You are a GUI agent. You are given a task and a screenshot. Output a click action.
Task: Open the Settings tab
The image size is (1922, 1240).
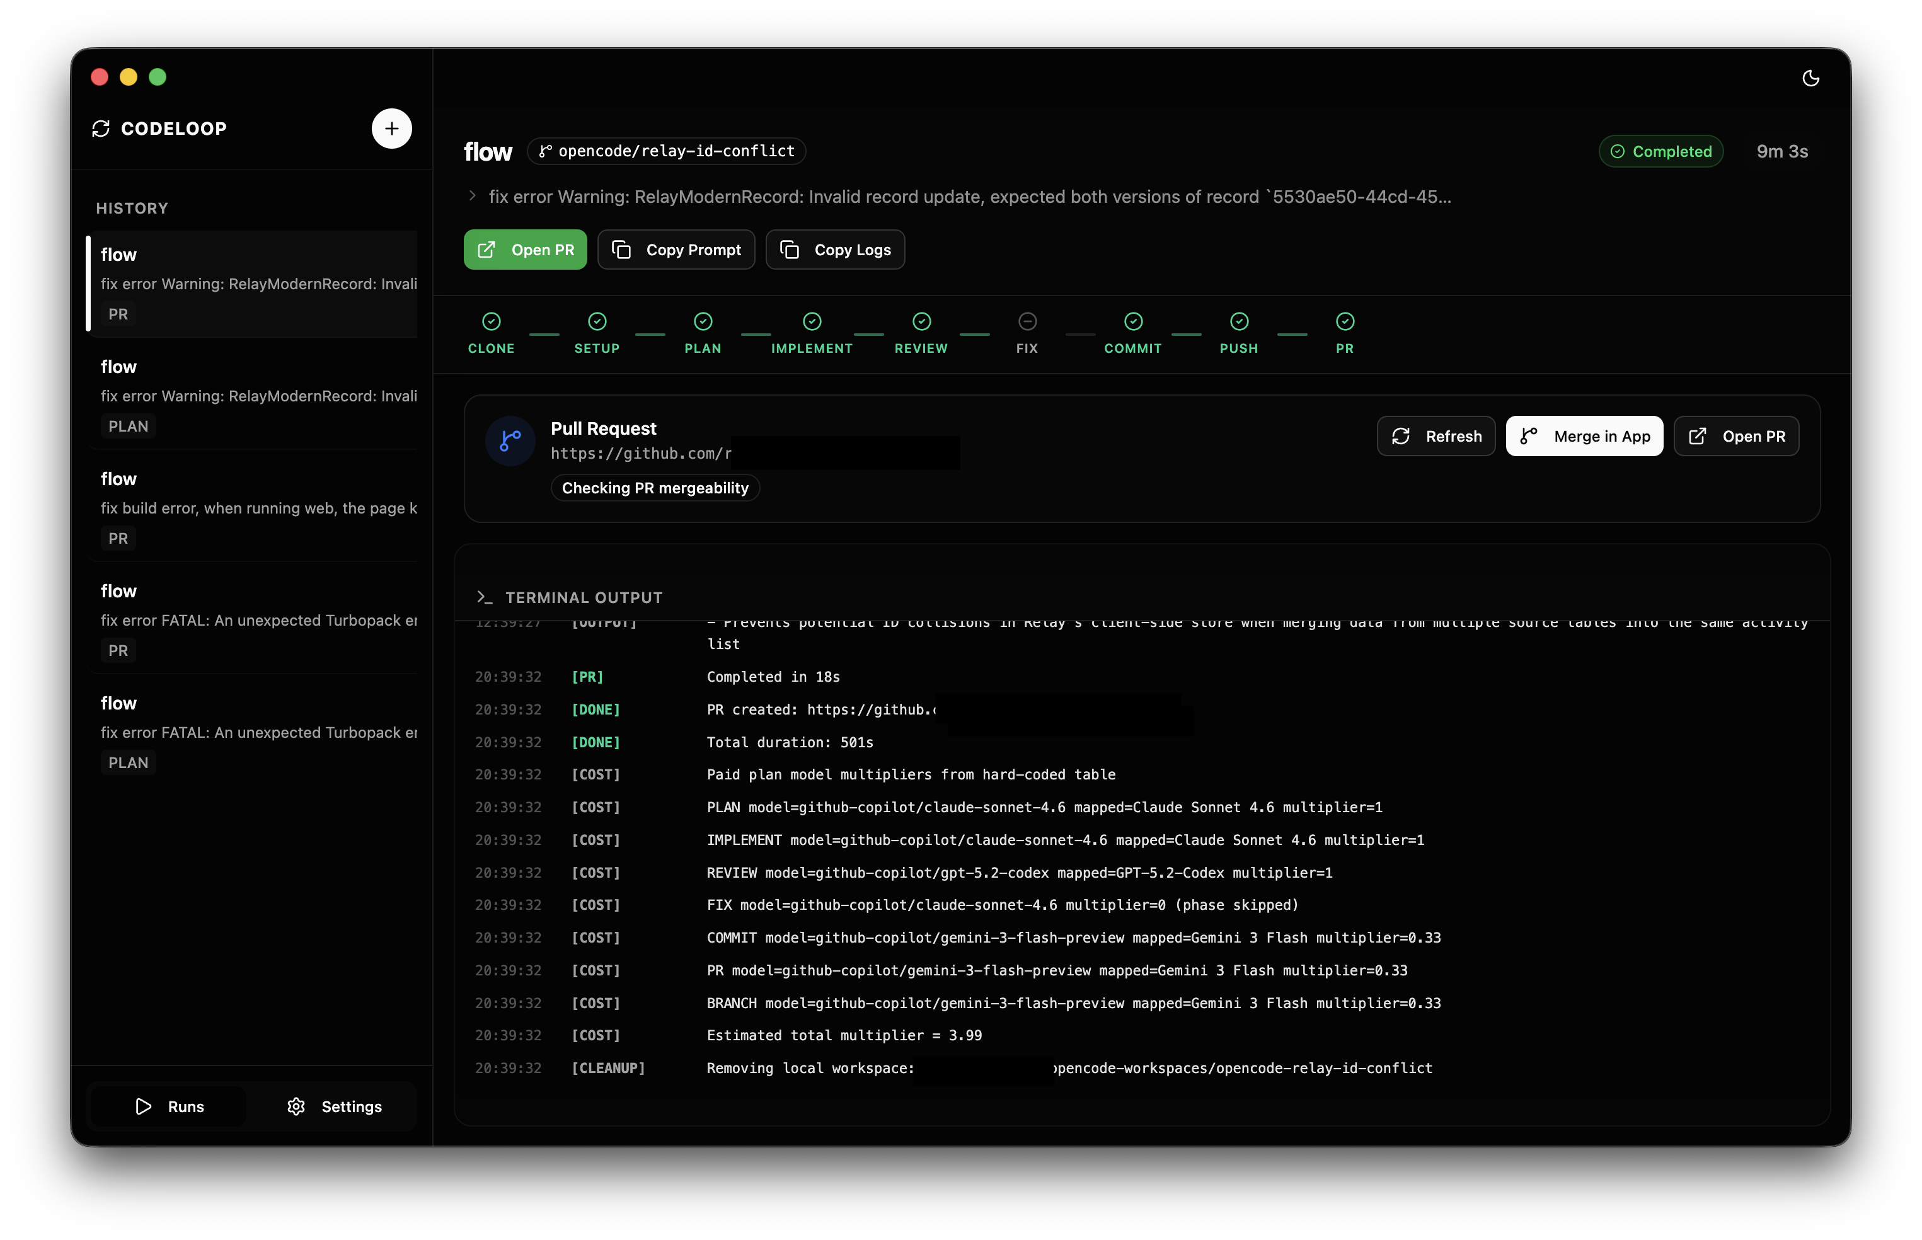(x=334, y=1106)
